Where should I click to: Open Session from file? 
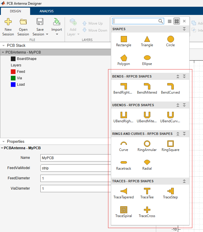click(23, 27)
